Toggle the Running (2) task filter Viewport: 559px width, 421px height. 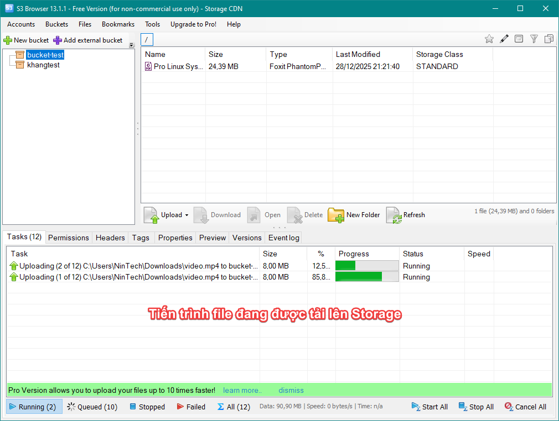[32, 407]
